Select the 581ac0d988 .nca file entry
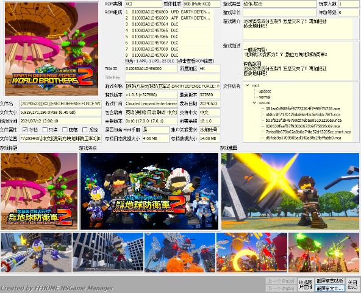Viewport: 361px width, 293px height. coord(302,108)
